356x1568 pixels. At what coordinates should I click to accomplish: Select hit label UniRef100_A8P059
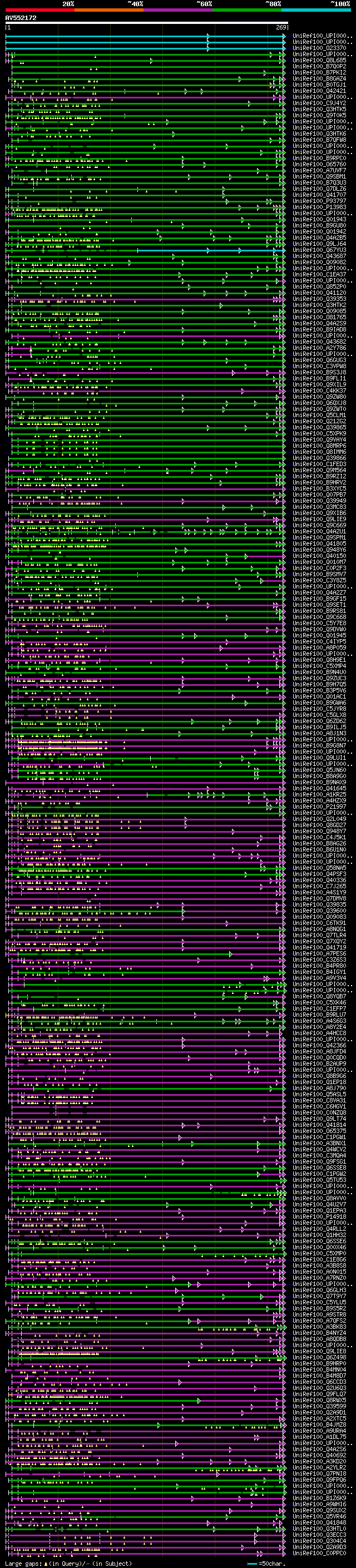click(319, 647)
